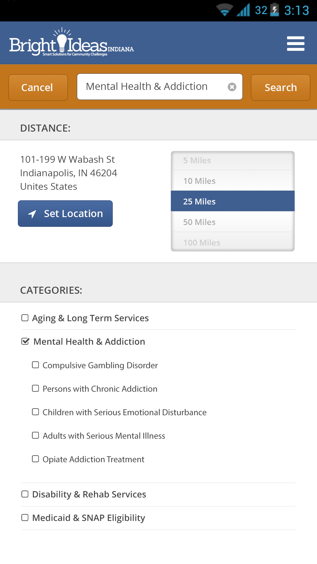Check Compulsive Gambling Disorder
Screen dimensions: 317x564
pos(36,365)
